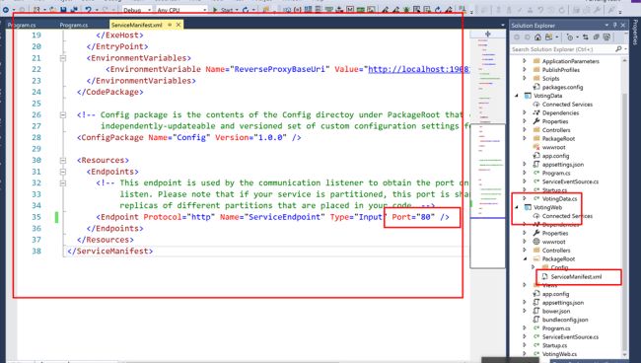
Task: Follow the http://localhost link on line 22
Action: pos(418,69)
